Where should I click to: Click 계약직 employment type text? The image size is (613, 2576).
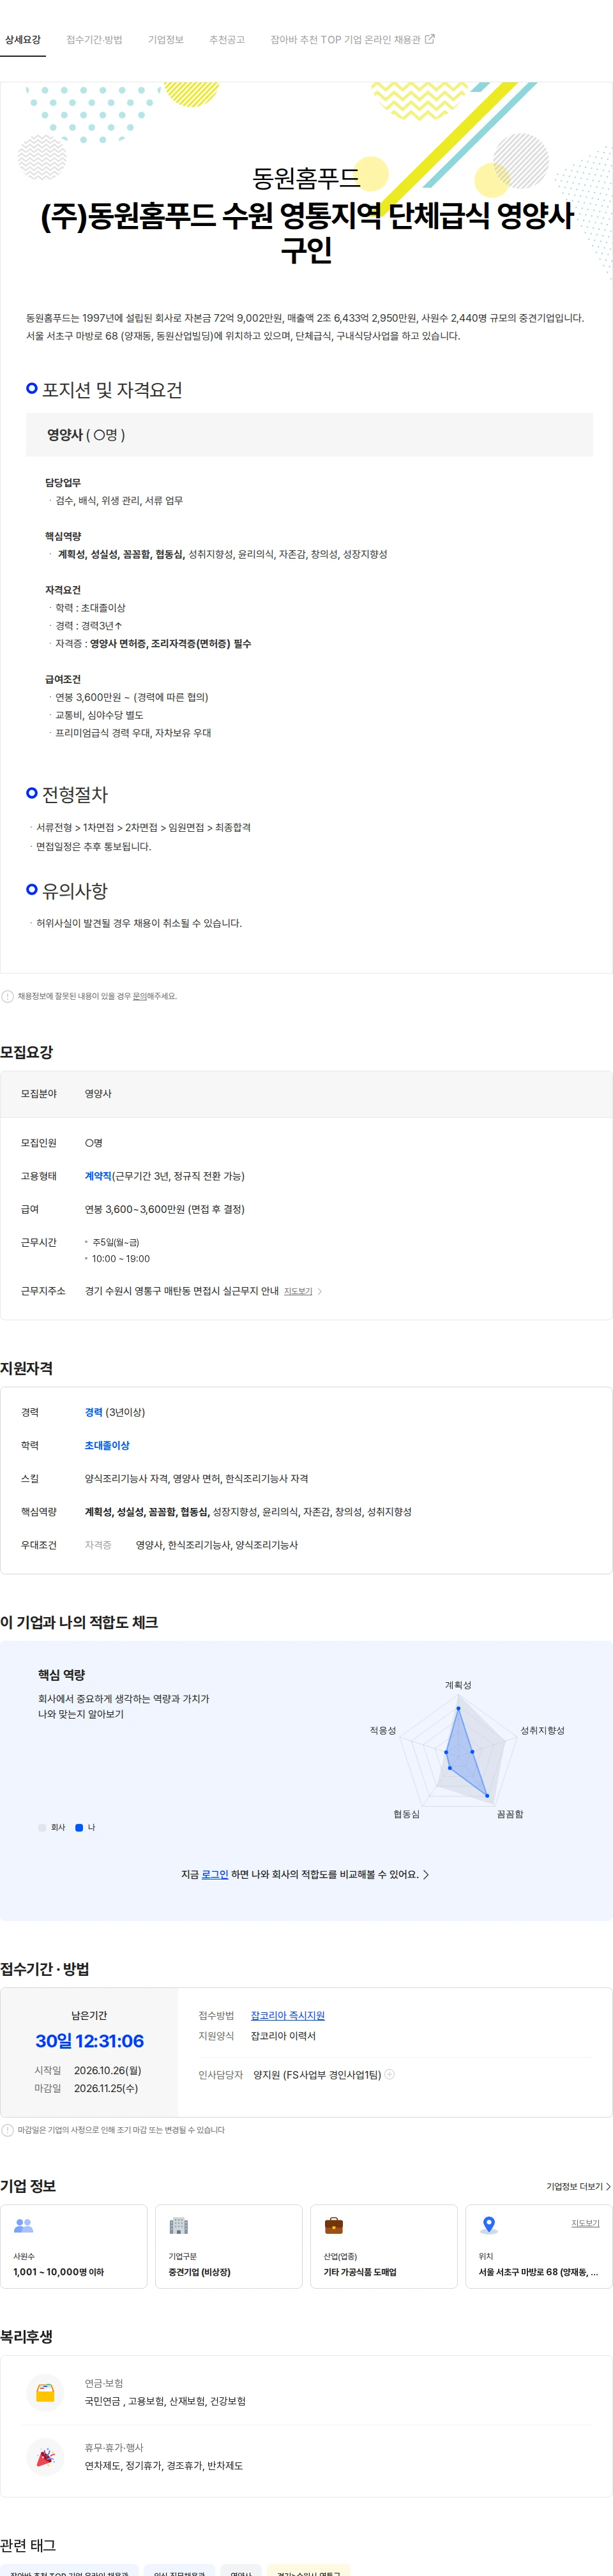pos(98,1176)
